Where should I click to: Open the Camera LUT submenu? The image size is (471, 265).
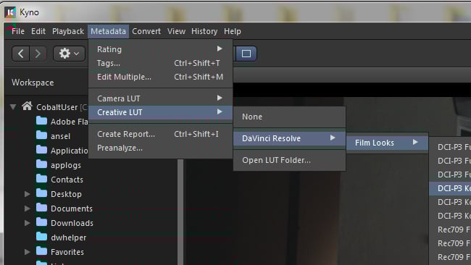point(160,98)
